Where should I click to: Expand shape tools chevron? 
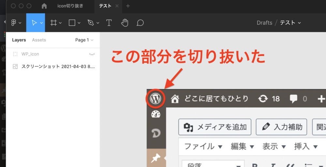(x=79, y=23)
